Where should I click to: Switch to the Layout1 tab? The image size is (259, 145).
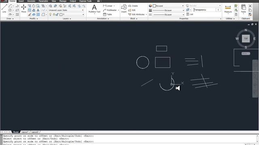click(x=25, y=132)
